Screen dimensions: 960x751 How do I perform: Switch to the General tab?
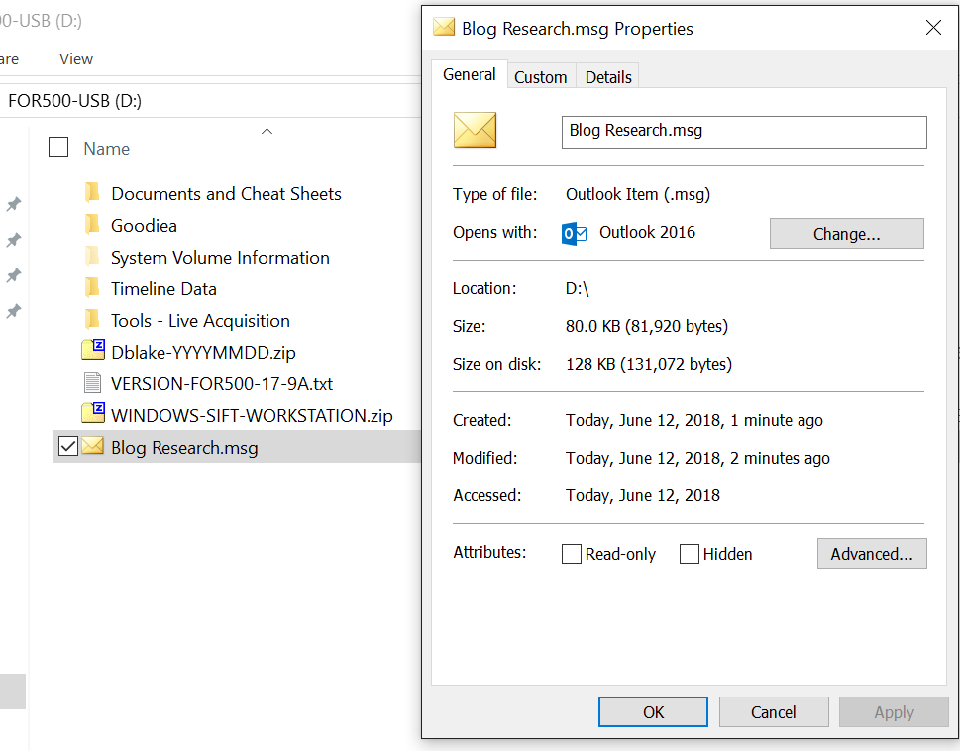[x=470, y=74]
